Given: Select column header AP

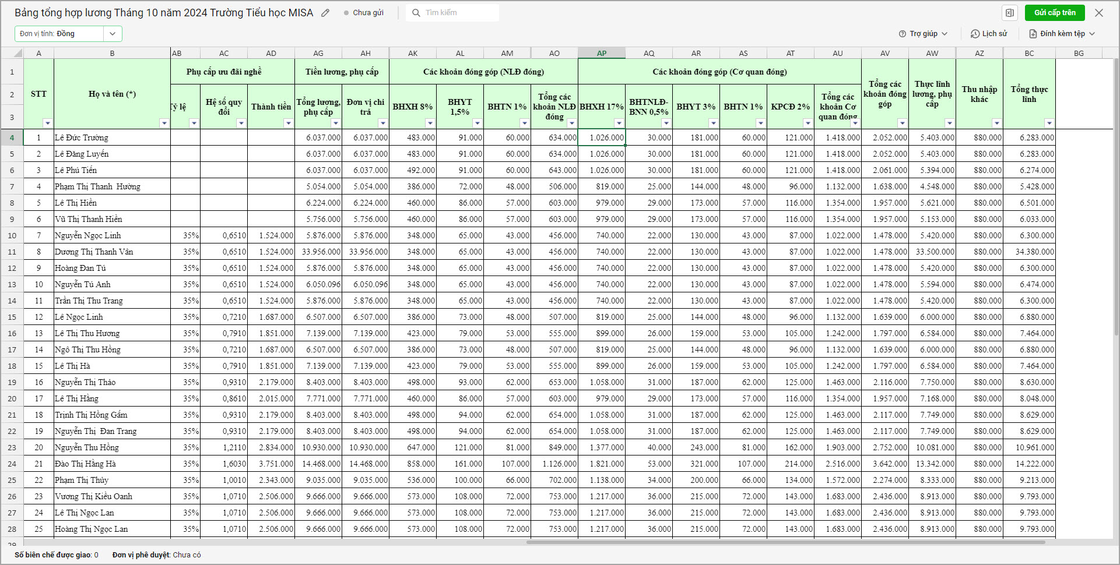Looking at the screenshot, I should (x=602, y=53).
